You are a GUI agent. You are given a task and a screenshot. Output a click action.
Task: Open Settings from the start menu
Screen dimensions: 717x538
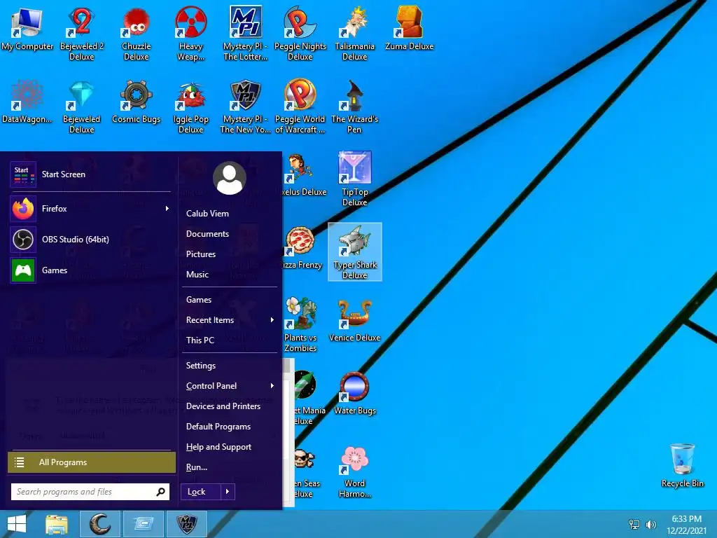pos(201,366)
